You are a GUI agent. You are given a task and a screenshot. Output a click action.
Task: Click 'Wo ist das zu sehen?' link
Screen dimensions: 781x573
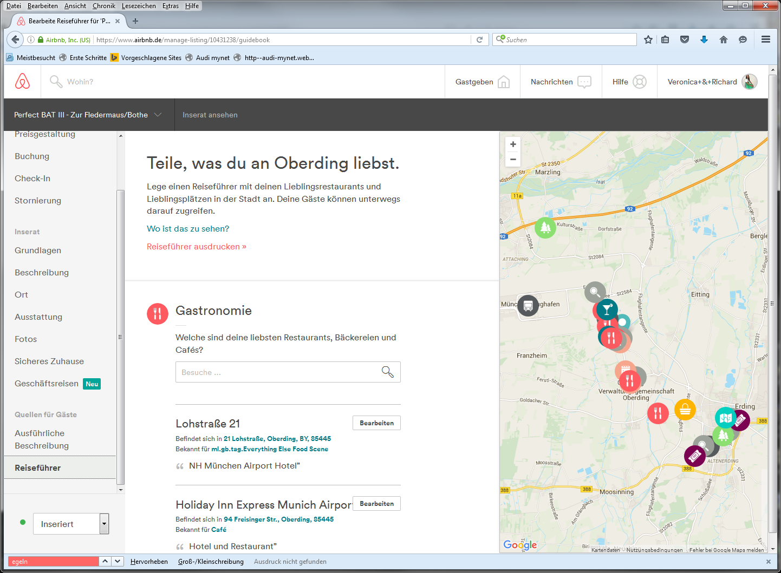[x=188, y=228]
